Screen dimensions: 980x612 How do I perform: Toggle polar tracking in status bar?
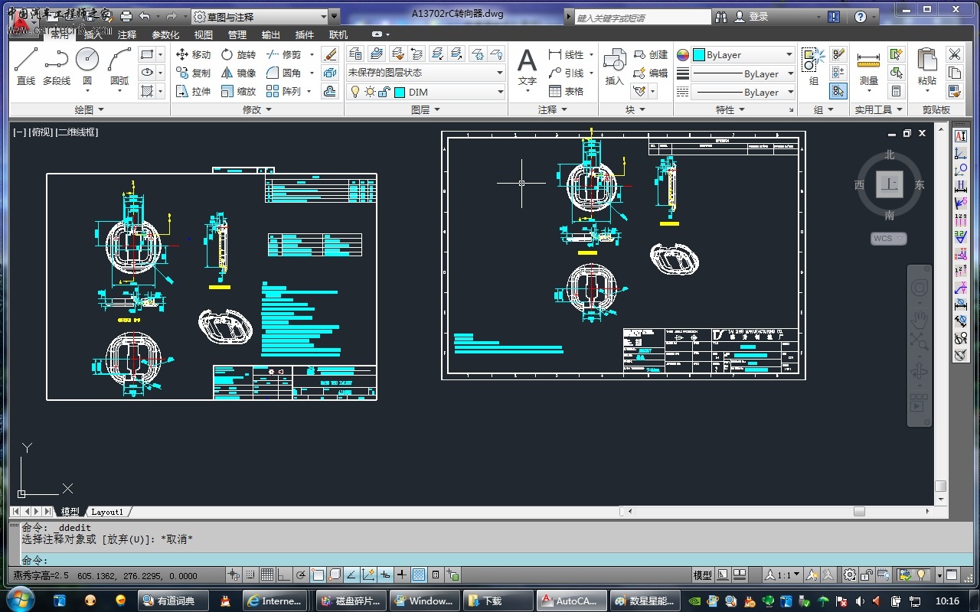300,575
